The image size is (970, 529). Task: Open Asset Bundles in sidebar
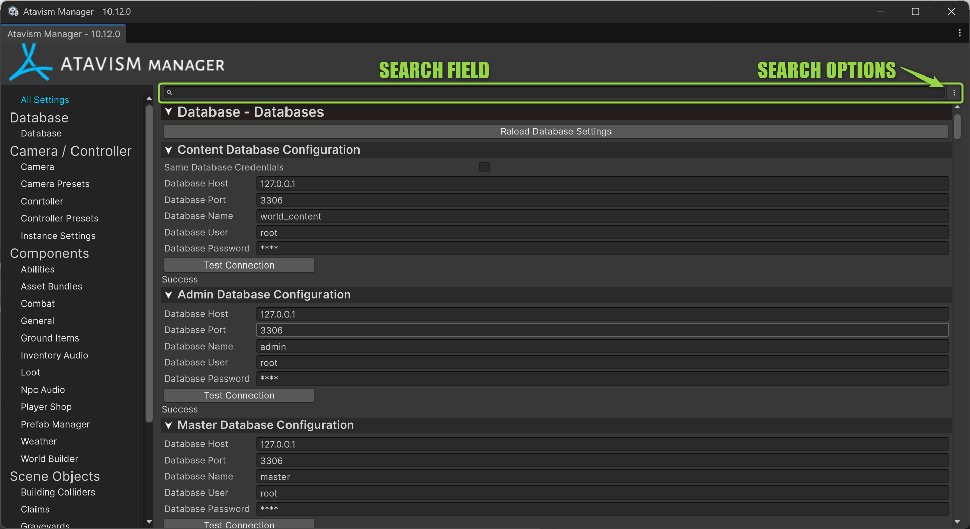51,286
